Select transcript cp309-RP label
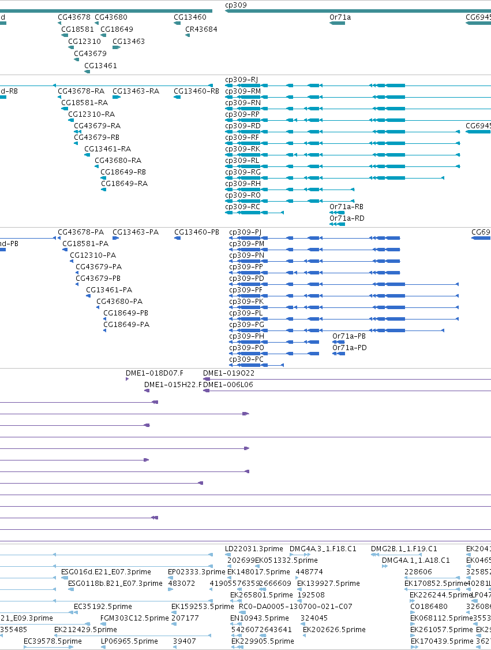 (242, 114)
